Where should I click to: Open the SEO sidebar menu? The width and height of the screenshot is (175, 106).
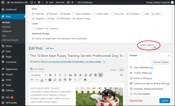8,98
